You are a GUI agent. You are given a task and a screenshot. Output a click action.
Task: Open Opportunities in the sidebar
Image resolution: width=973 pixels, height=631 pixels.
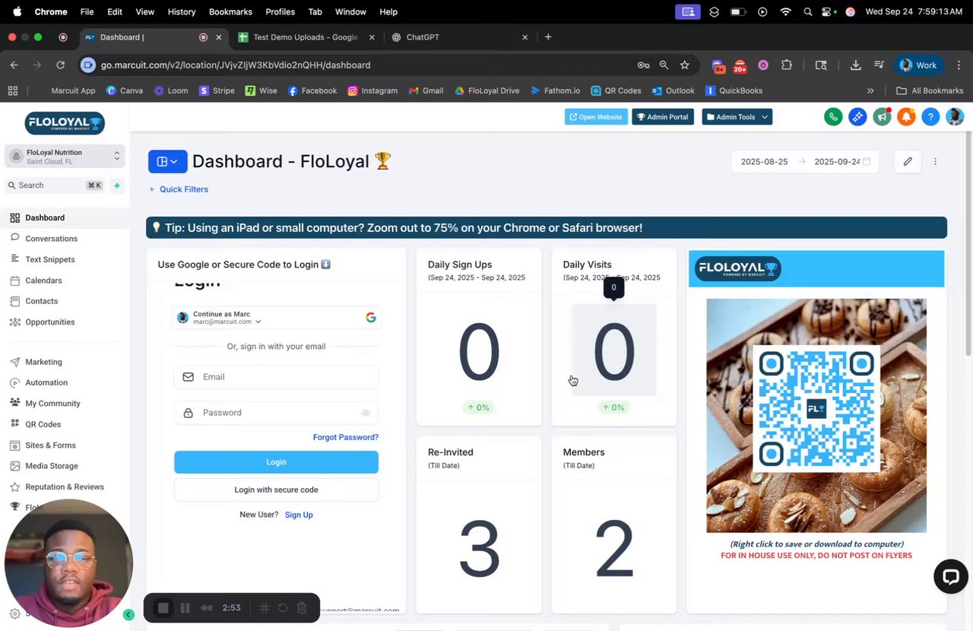pyautogui.click(x=49, y=322)
